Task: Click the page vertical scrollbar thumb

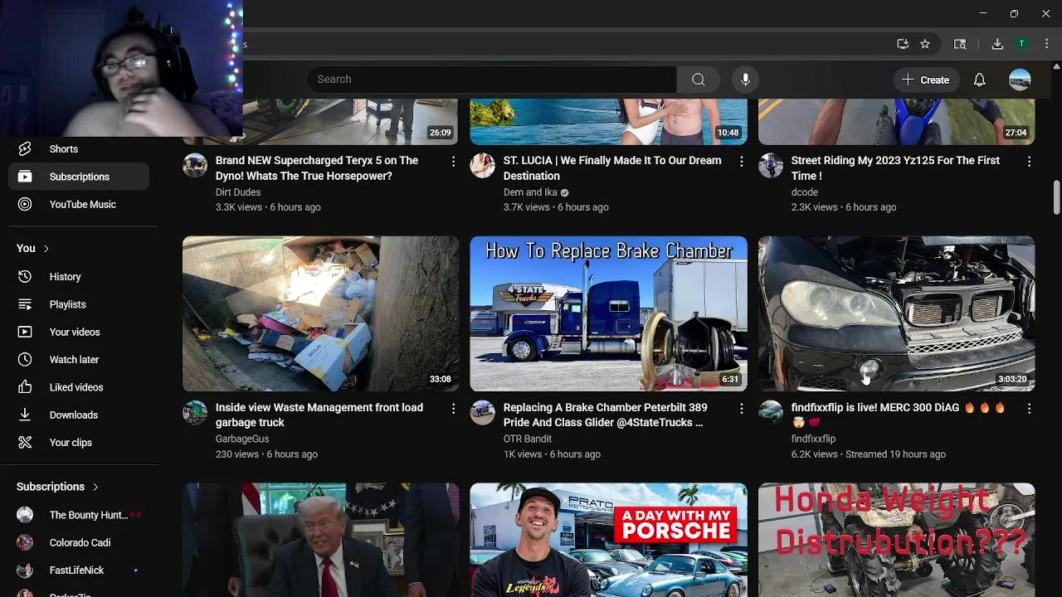Action: pos(1056,197)
